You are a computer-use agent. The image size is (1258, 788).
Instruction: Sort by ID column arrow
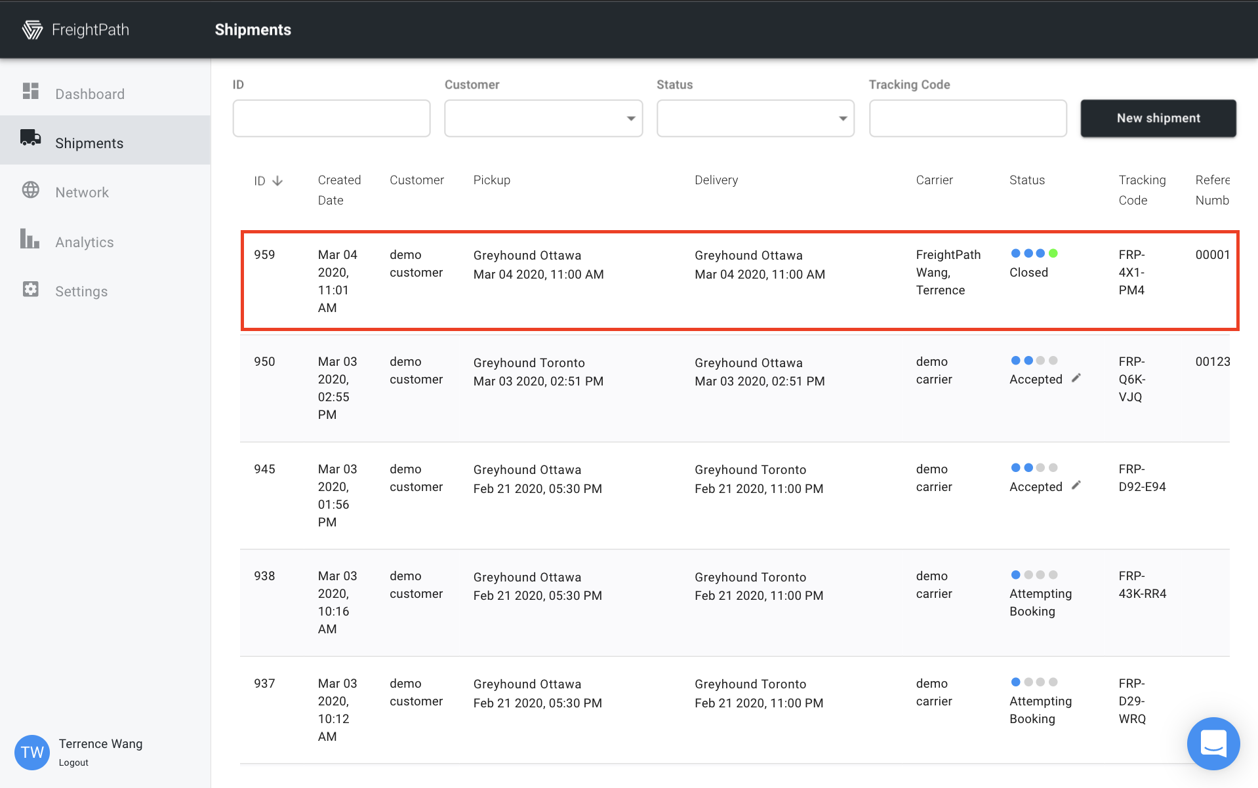(x=277, y=181)
